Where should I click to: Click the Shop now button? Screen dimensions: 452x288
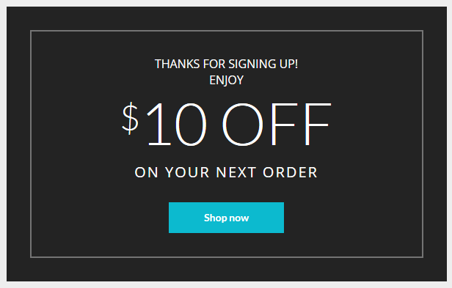pos(226,218)
